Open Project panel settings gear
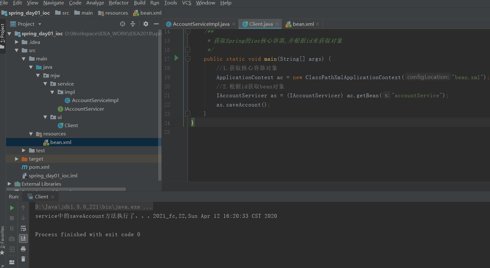 (146, 24)
